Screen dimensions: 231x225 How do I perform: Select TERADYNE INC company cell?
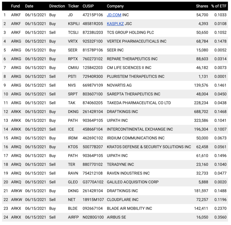[120, 164]
